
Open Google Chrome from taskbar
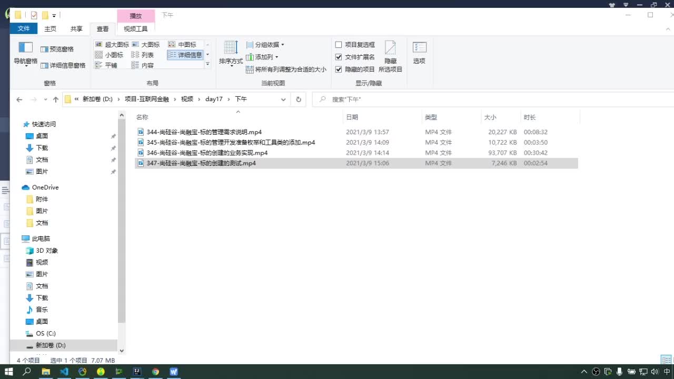[155, 372]
